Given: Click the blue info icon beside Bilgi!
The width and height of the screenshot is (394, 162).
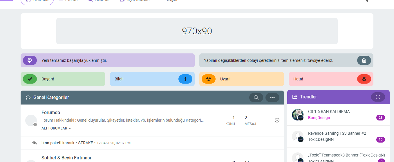Looking at the screenshot, I should (185, 79).
